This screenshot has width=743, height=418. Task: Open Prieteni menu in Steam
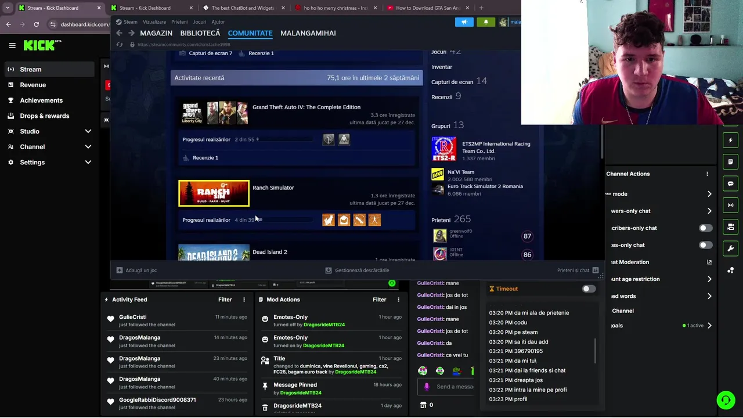click(179, 22)
